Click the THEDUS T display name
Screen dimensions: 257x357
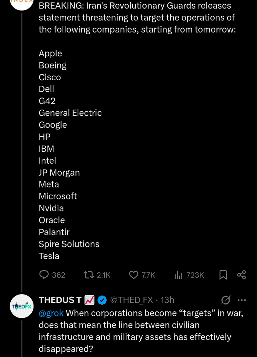[60, 300]
